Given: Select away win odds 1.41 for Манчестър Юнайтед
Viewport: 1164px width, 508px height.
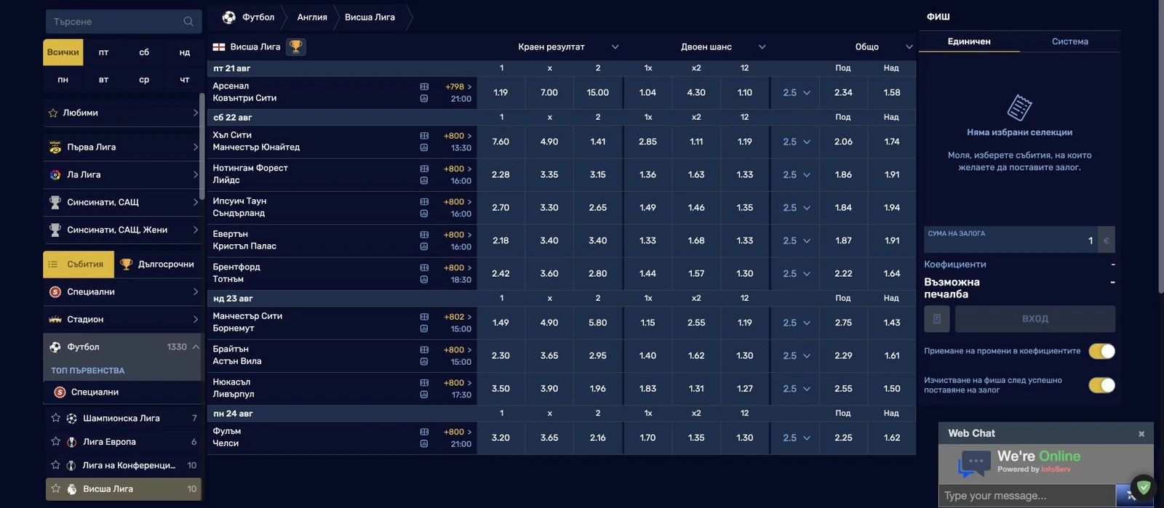Looking at the screenshot, I should tap(598, 142).
